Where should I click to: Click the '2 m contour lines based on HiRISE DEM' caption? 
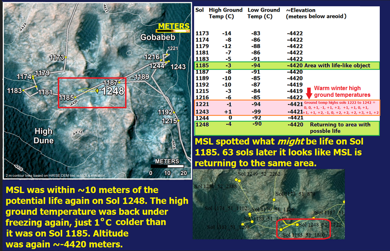[55, 175]
